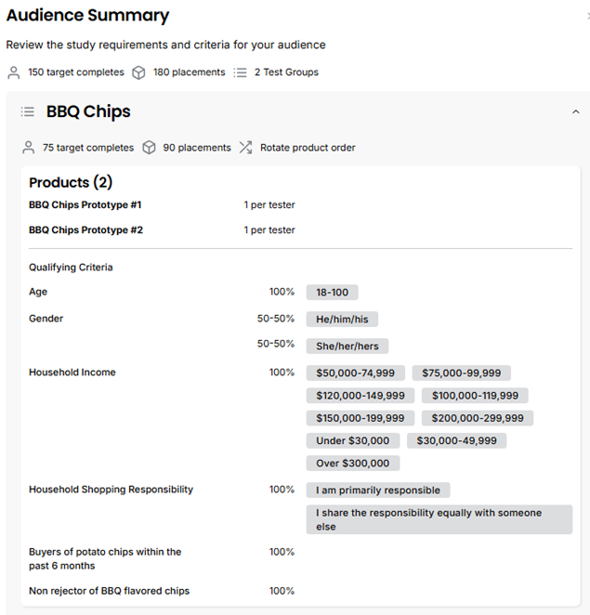Viewport: 590px width, 615px height.
Task: Click the $50,000-74,999 income chip
Action: tap(355, 373)
